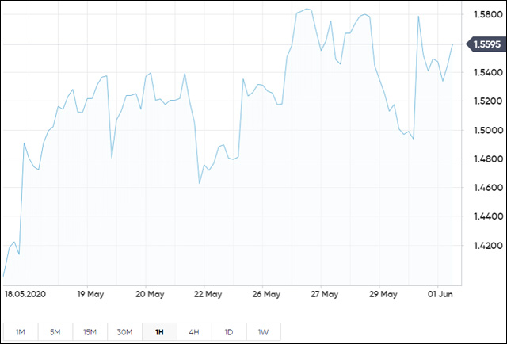Image resolution: width=507 pixels, height=344 pixels.
Task: Switch chart to 5M interval
Action: point(55,331)
